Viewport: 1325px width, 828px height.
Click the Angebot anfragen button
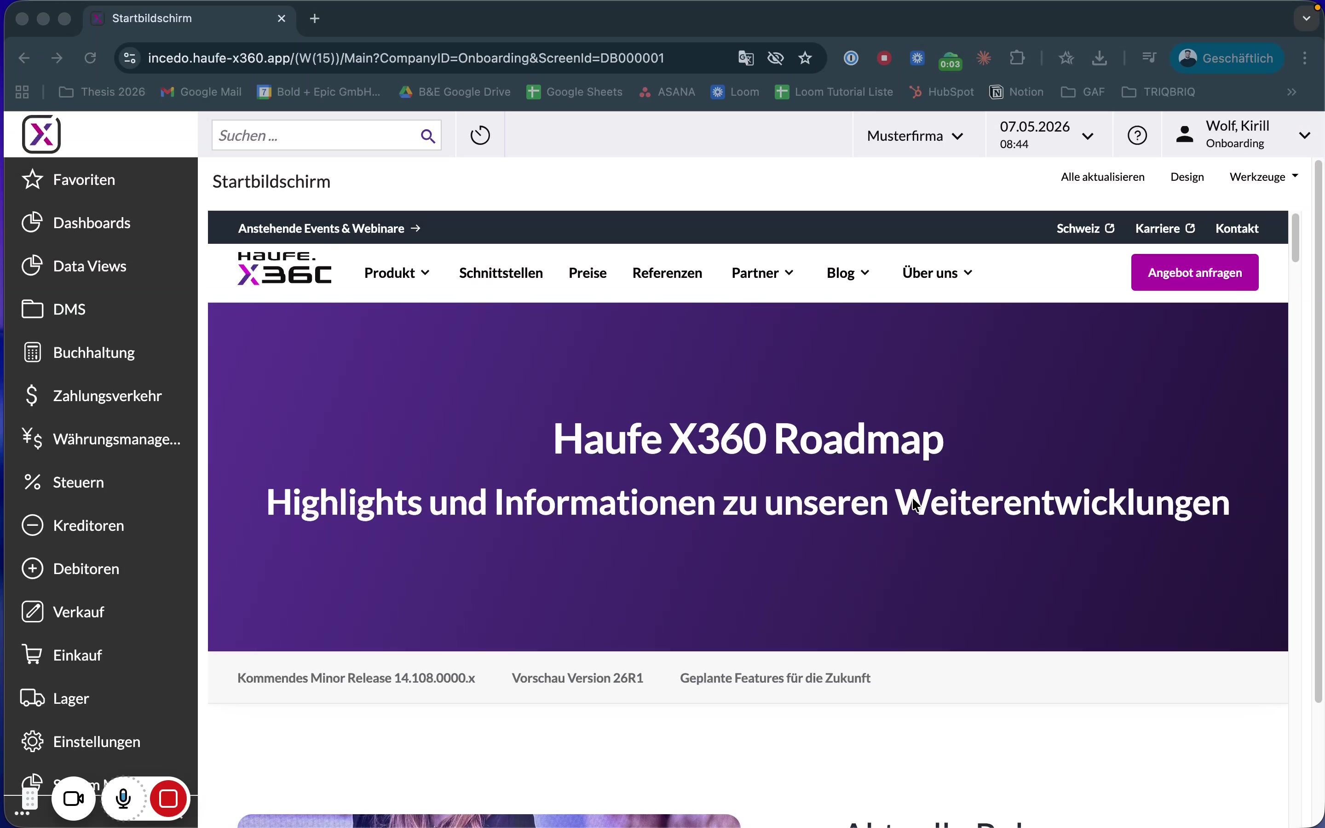click(1195, 272)
